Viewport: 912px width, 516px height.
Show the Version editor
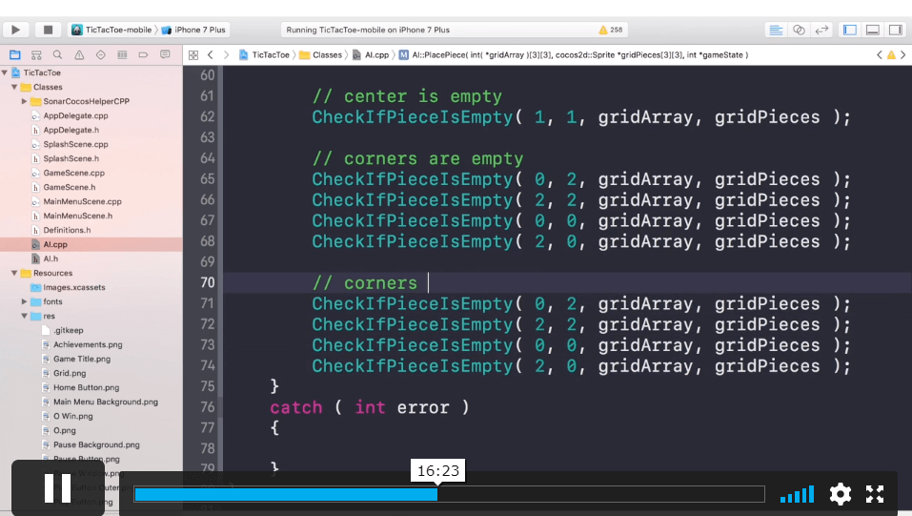point(821,30)
